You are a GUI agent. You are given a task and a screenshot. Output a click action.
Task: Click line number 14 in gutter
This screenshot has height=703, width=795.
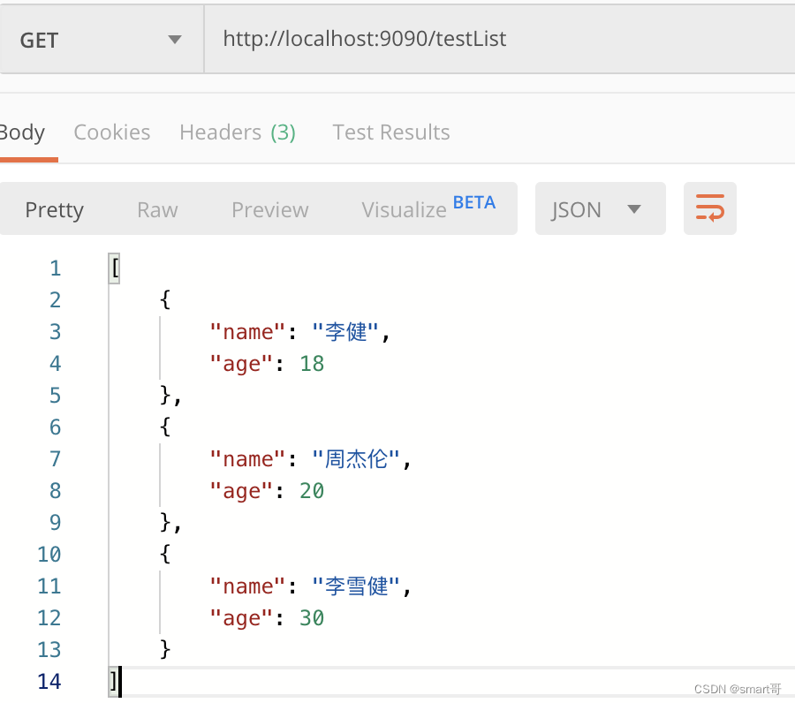pyautogui.click(x=49, y=682)
